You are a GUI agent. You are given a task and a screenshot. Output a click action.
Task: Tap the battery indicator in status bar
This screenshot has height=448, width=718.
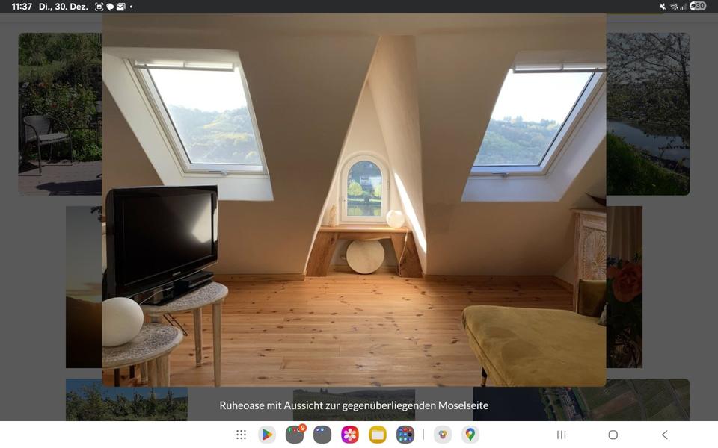(x=697, y=6)
